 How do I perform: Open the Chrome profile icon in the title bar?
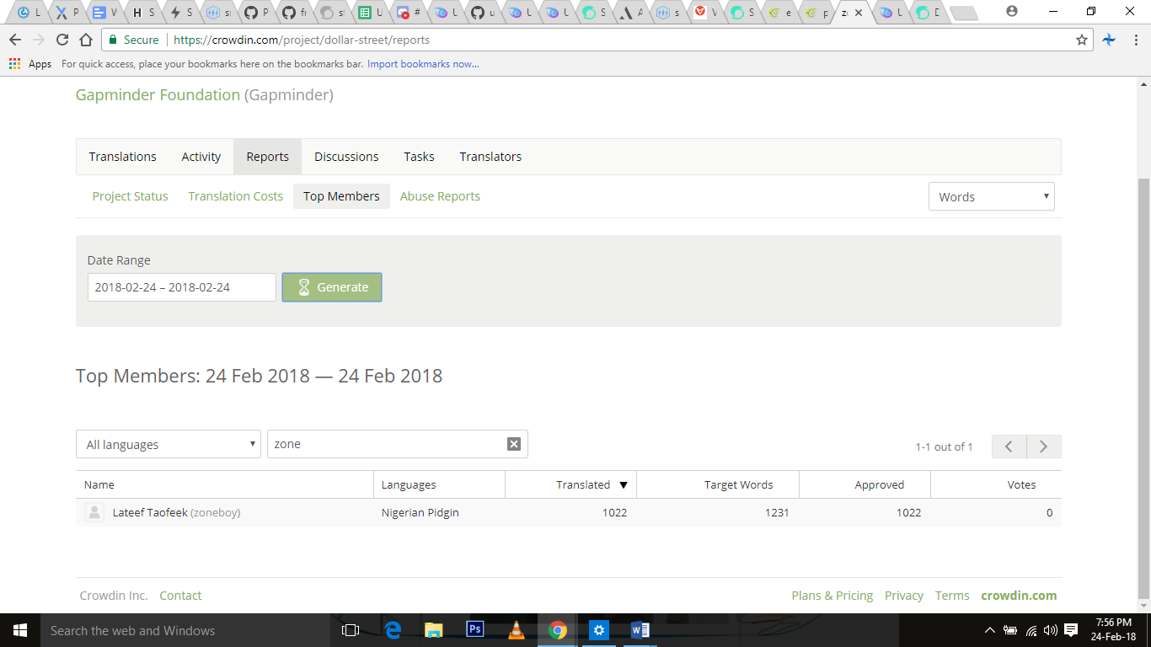(x=1012, y=12)
